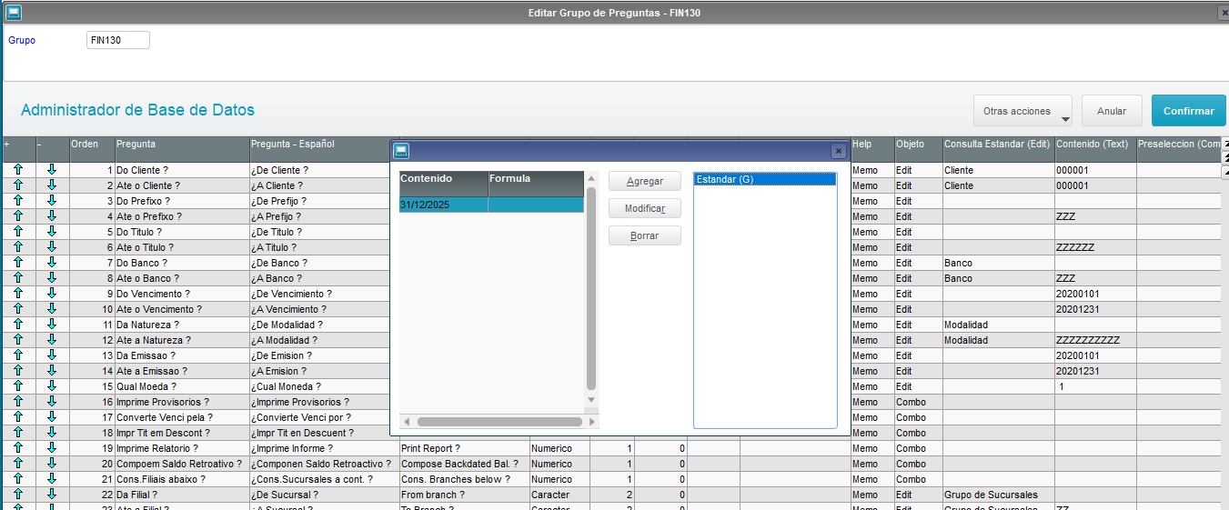The image size is (1229, 510).
Task: Click the 'Orden' column header
Action: point(92,149)
